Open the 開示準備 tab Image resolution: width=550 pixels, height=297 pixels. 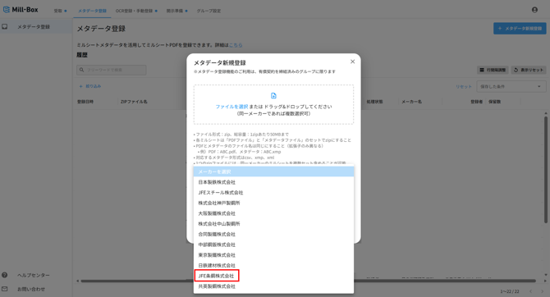tap(176, 11)
